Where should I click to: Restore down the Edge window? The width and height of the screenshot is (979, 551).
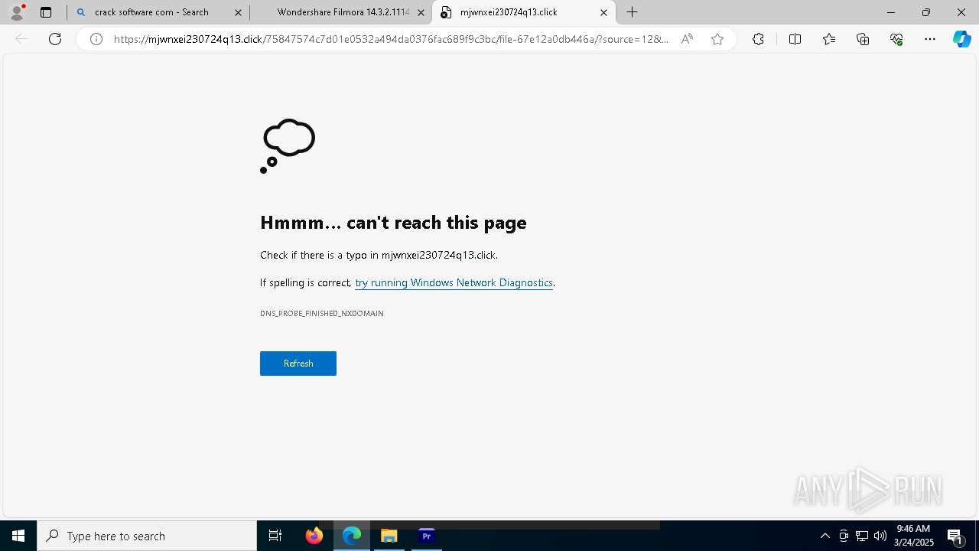(x=926, y=12)
